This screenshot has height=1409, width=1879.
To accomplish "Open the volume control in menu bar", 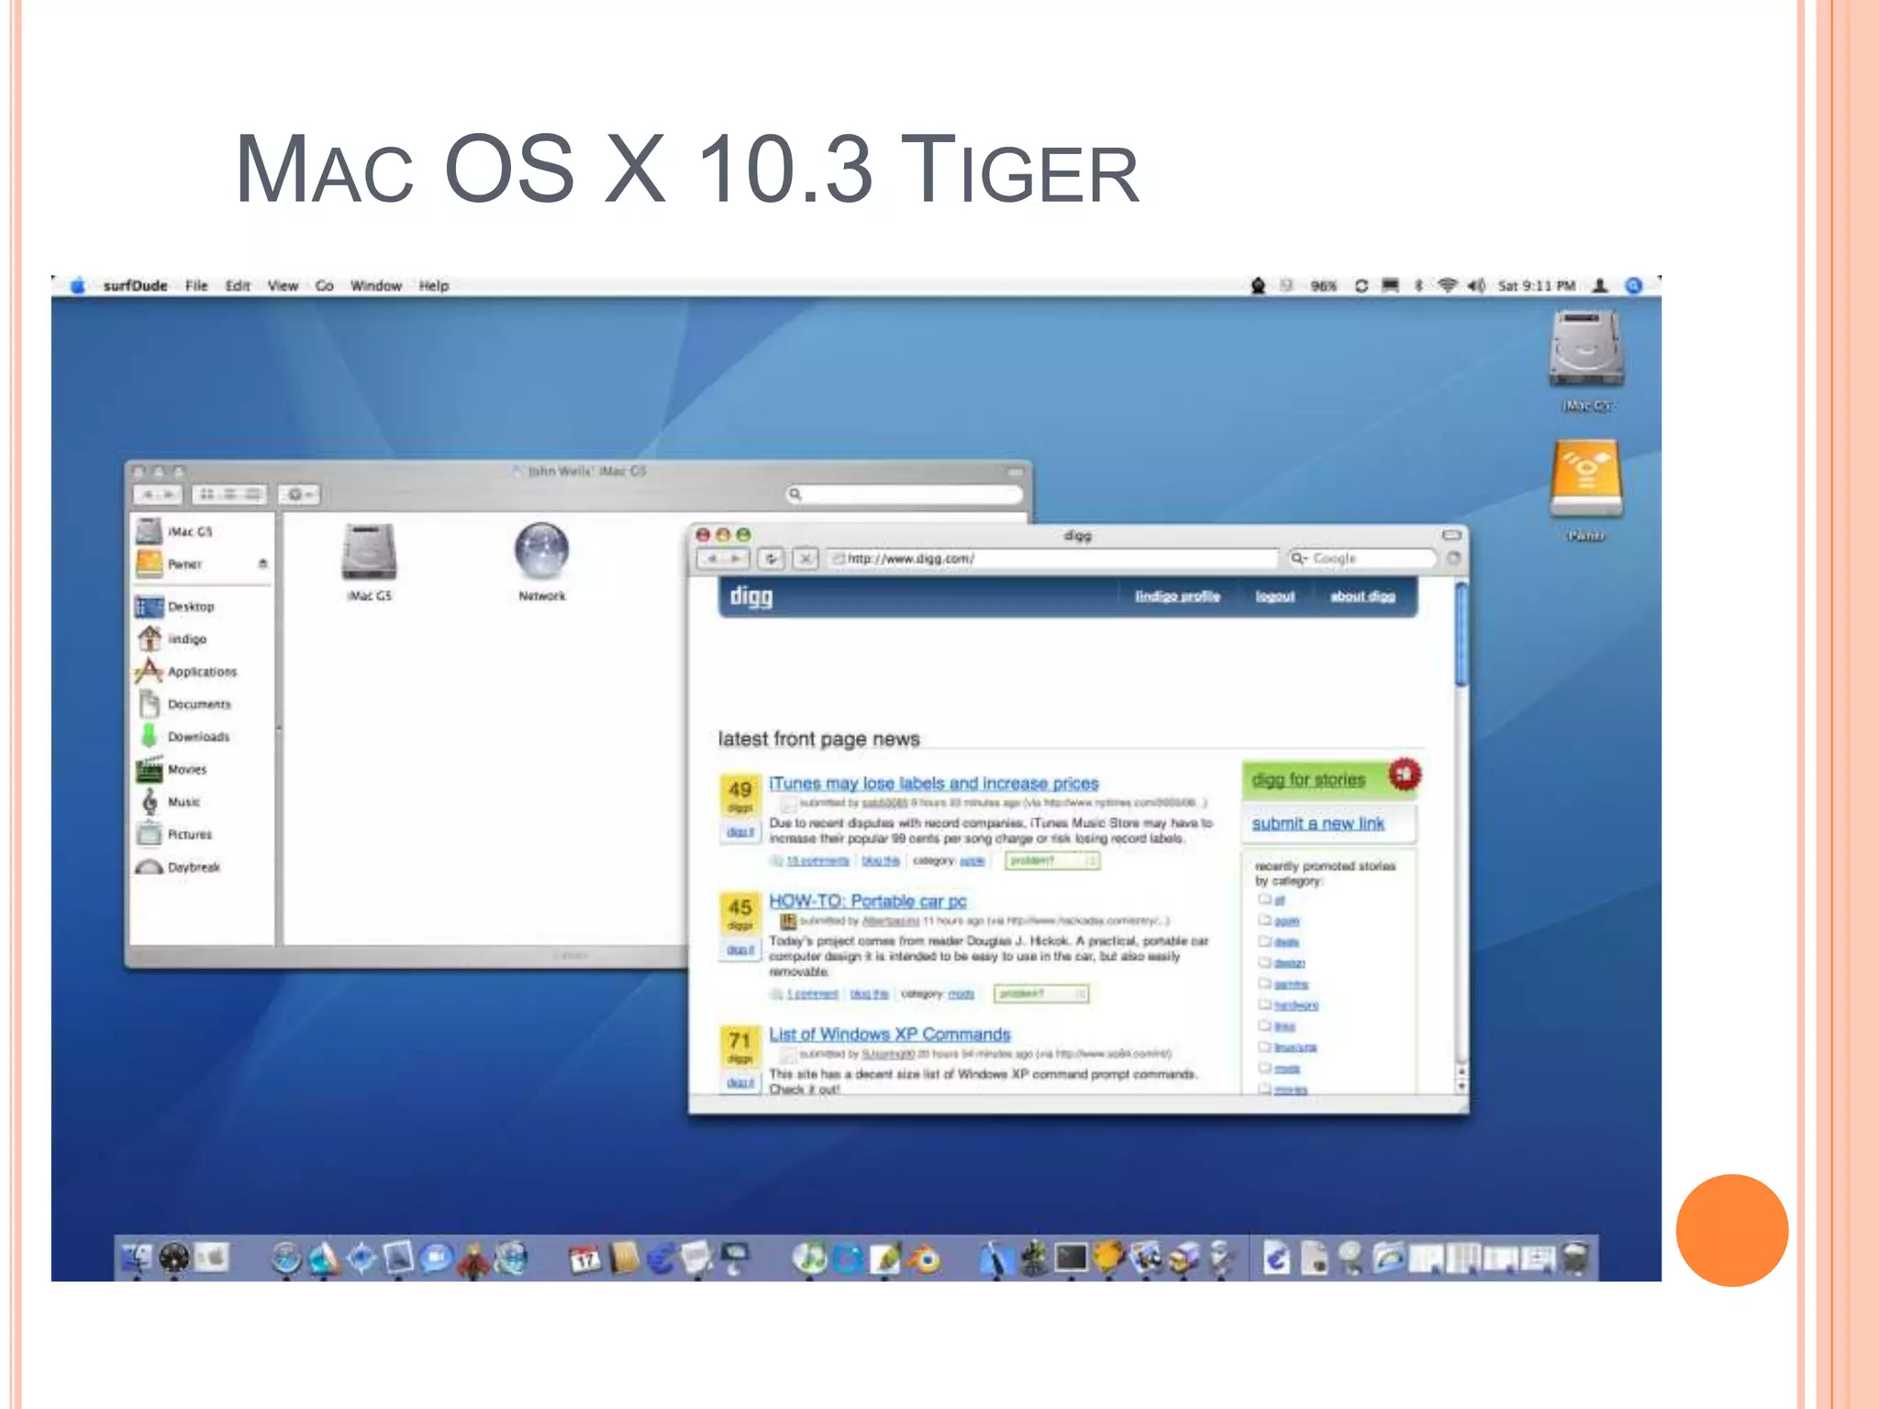I will pos(1475,285).
